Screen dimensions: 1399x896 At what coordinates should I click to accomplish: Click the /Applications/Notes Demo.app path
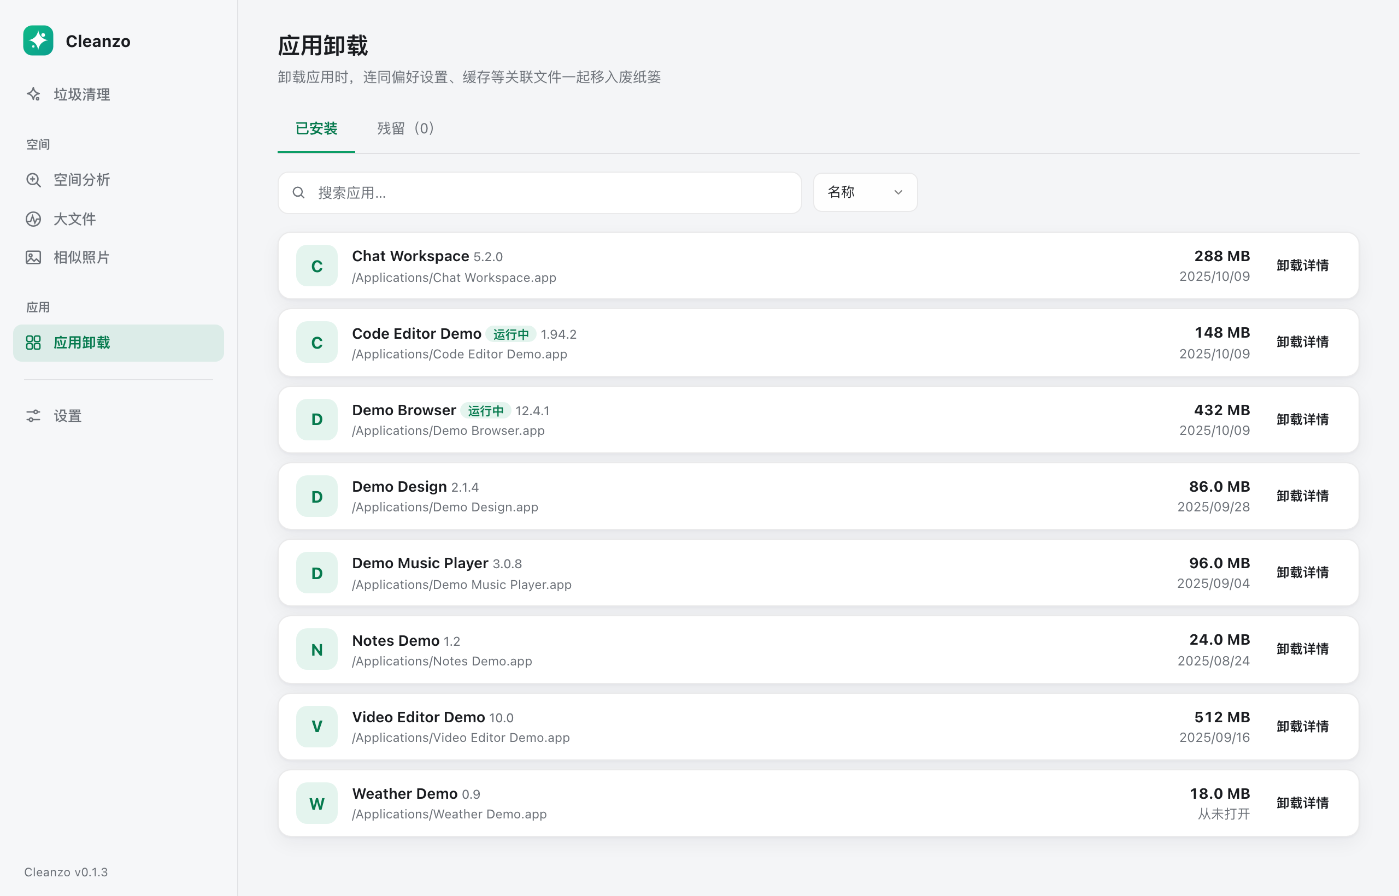442,662
